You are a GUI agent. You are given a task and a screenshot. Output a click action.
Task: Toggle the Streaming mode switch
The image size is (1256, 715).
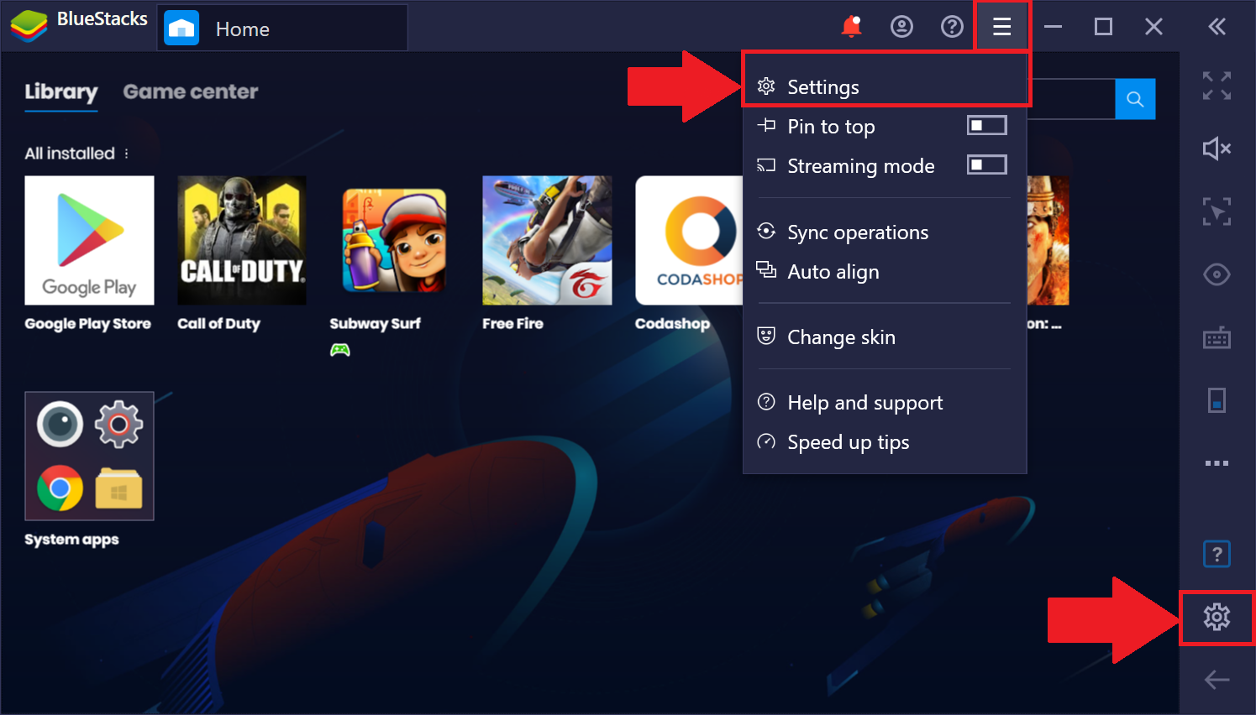pyautogui.click(x=987, y=165)
